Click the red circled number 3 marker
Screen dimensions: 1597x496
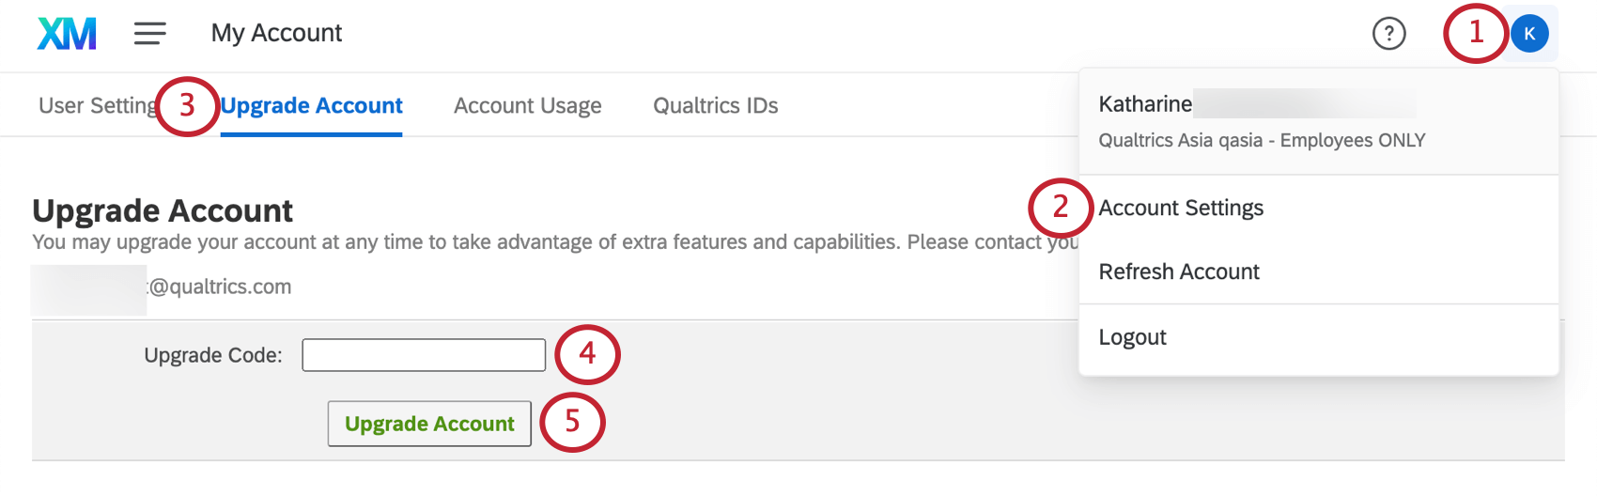click(187, 105)
